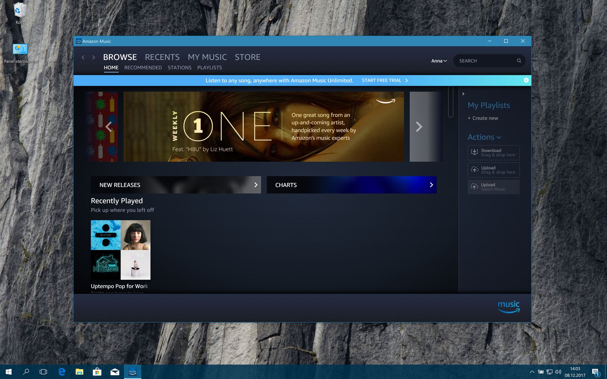Image resolution: width=607 pixels, height=379 pixels.
Task: Expand the Actions dropdown
Action: pos(484,137)
